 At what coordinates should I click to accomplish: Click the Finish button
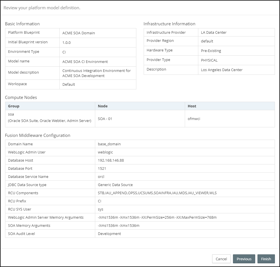click(266, 259)
